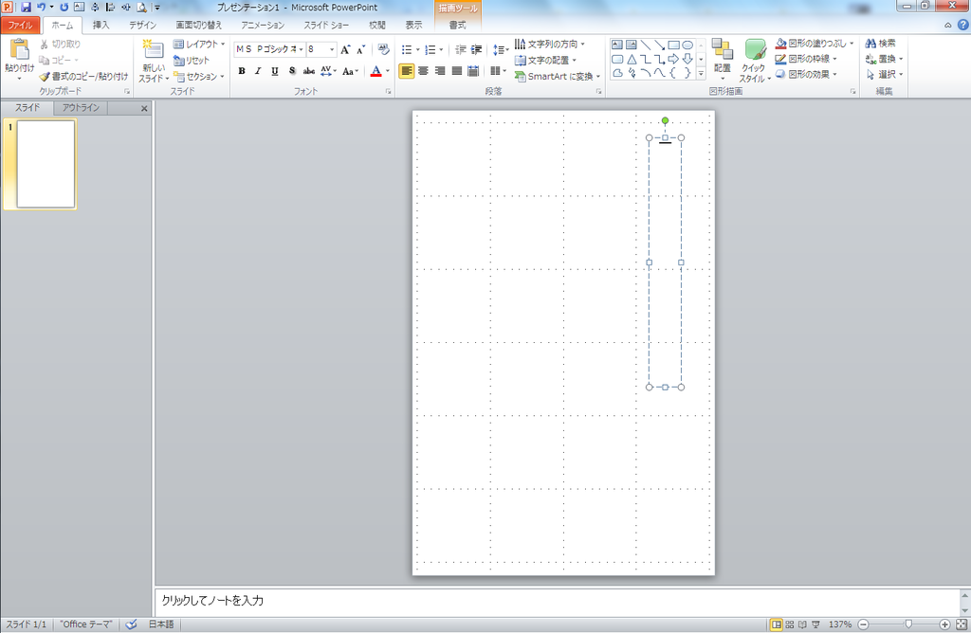Select the line shape tool
The height and width of the screenshot is (633, 971).
pos(645,45)
